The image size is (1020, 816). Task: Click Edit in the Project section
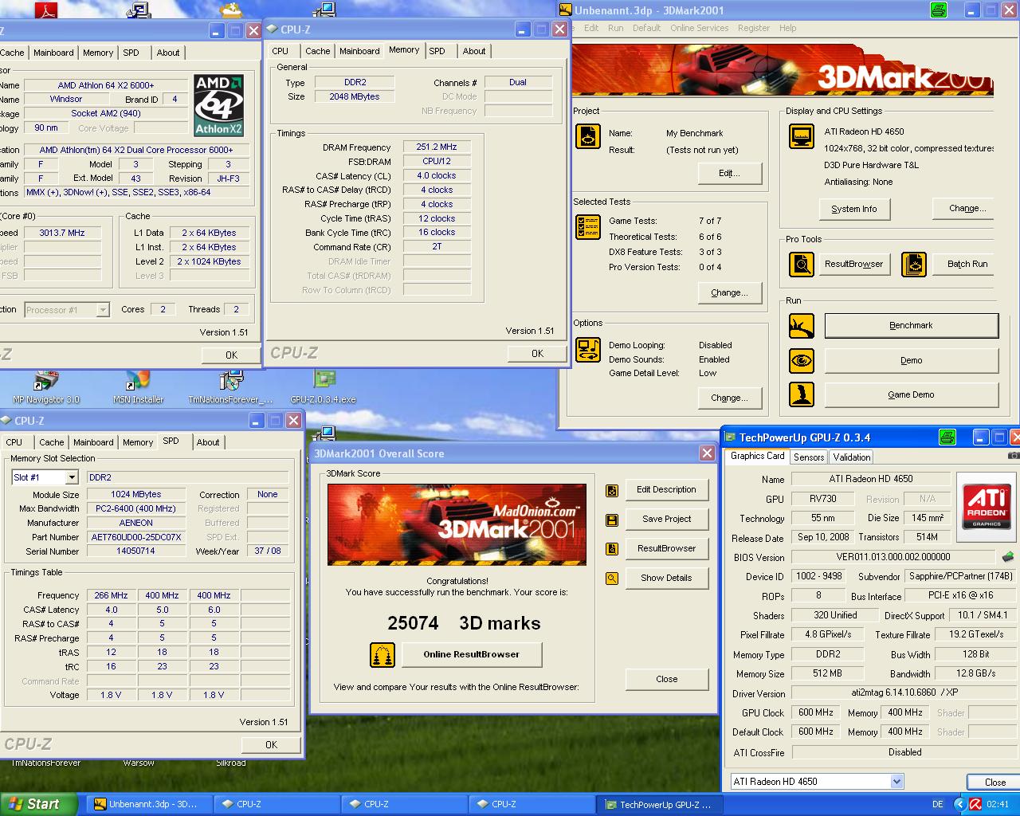729,174
